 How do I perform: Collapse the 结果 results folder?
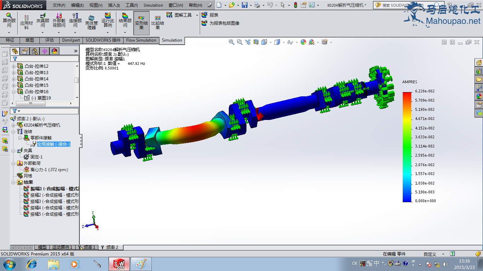[x=14, y=182]
